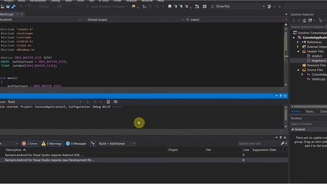Collapse the Source Files node
The image size is (327, 184).
click(x=298, y=70)
